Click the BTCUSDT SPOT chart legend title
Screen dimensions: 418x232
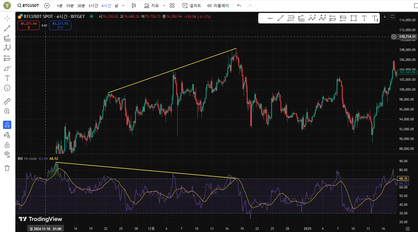54,17
